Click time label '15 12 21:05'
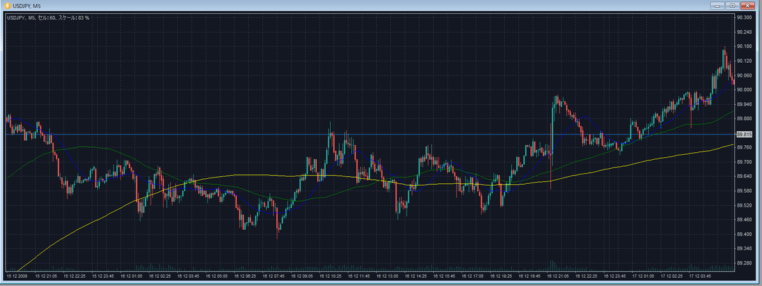762x286 pixels. point(46,276)
